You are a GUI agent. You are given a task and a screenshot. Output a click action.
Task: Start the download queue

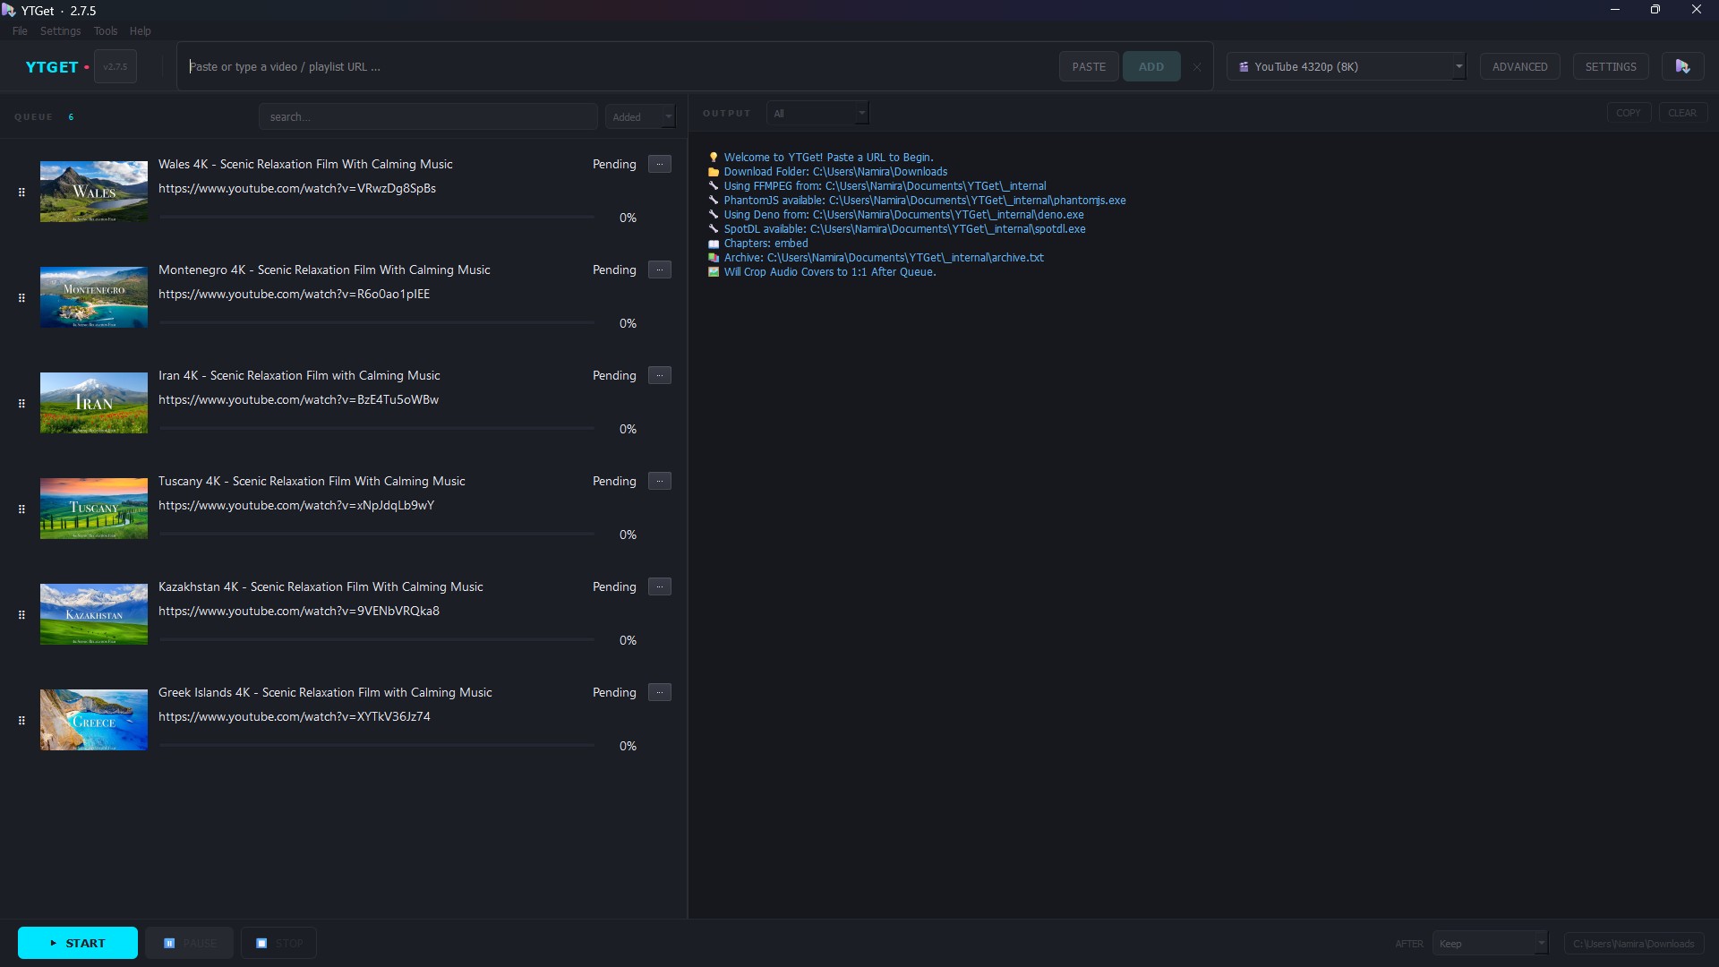point(78,943)
